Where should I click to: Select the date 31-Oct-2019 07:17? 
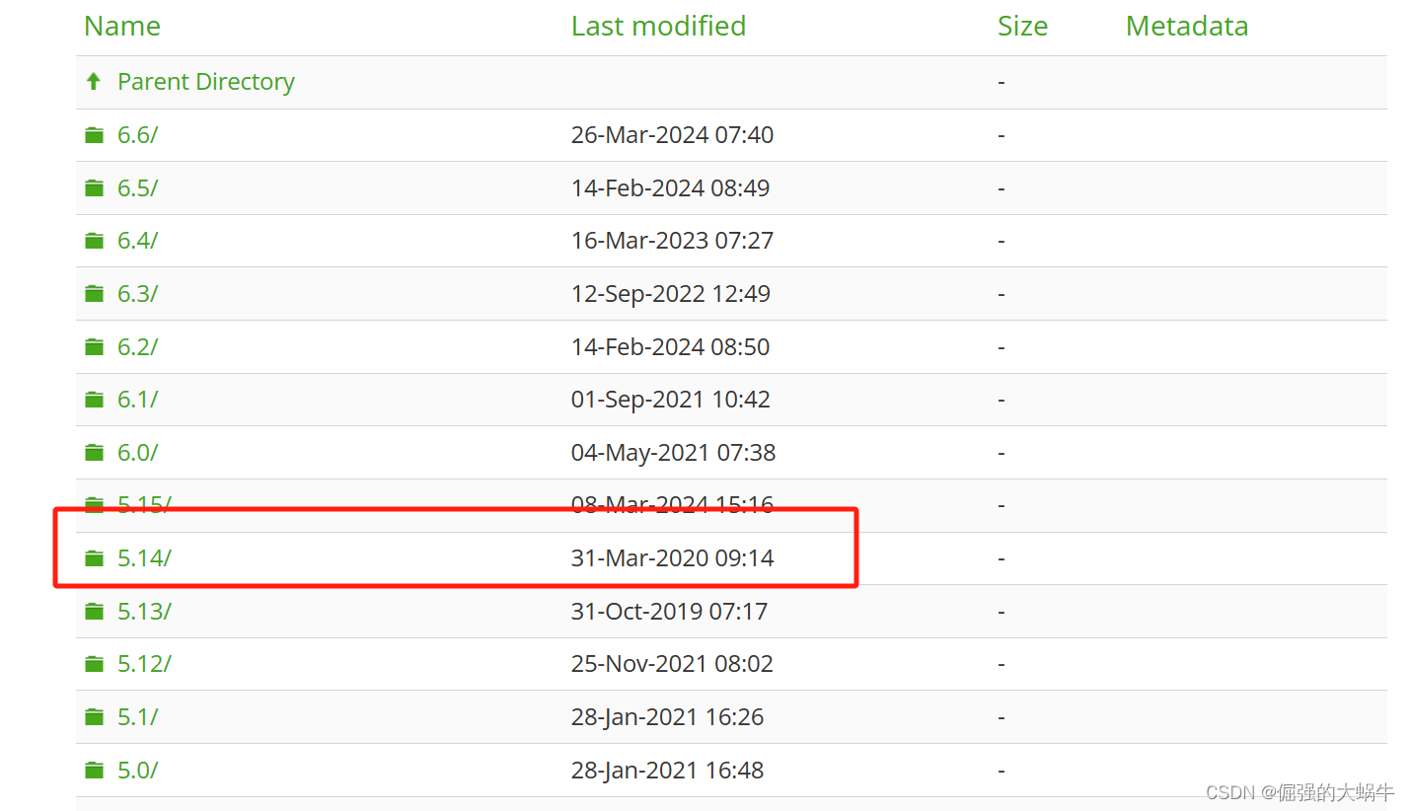(x=669, y=612)
